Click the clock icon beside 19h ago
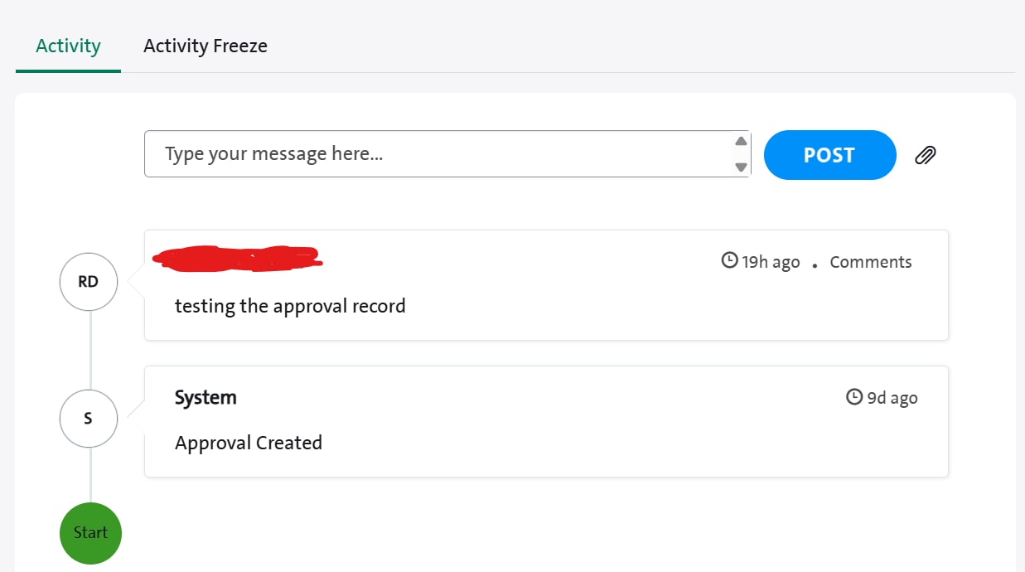 (730, 261)
